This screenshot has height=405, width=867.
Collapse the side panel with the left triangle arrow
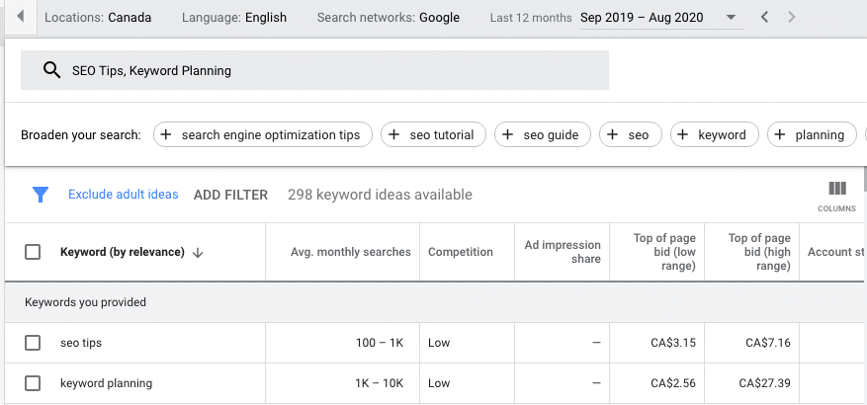(x=21, y=16)
